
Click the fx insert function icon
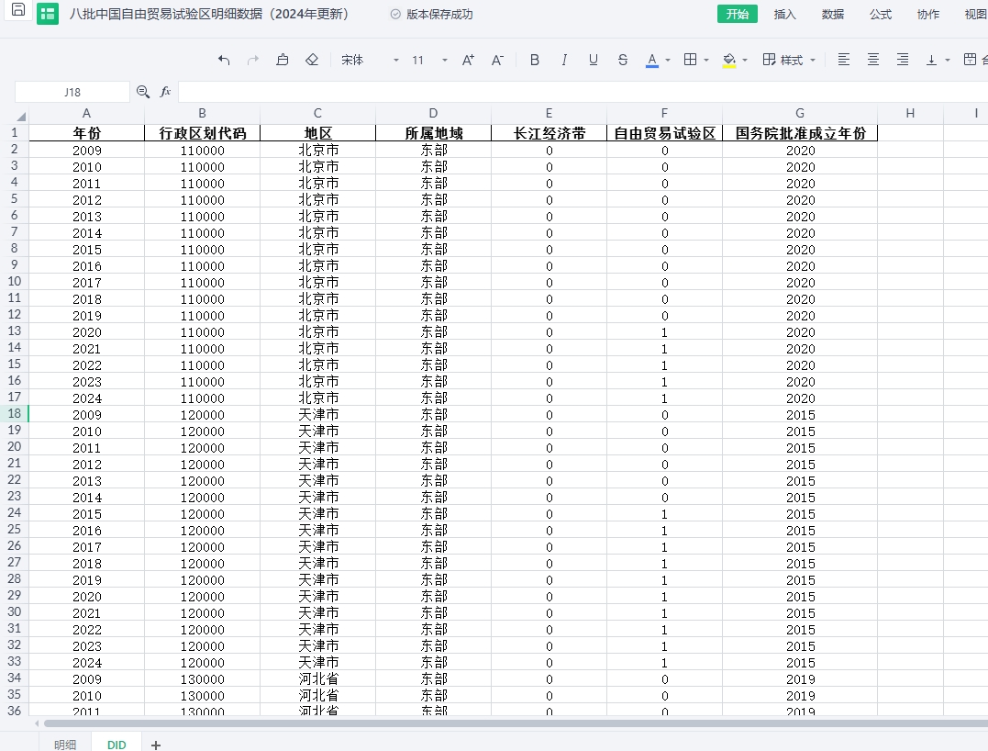tap(165, 92)
